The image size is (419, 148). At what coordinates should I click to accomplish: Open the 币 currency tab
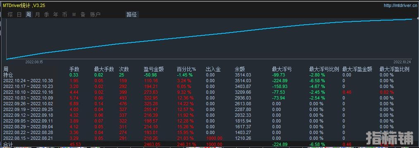(65, 15)
